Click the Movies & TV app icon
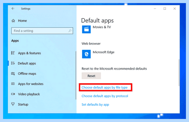Screen dimensions: 189x122 click(x=86, y=29)
